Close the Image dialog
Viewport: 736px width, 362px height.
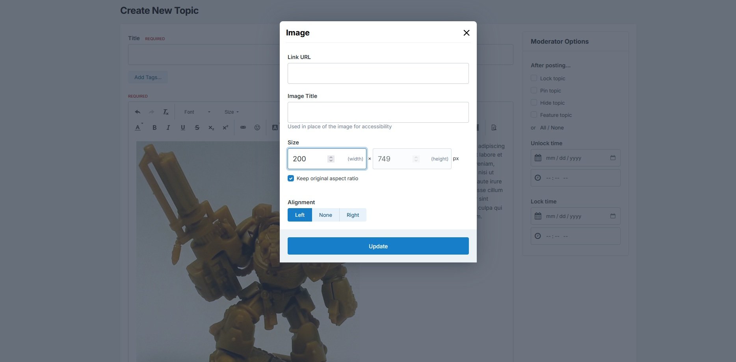pos(466,33)
